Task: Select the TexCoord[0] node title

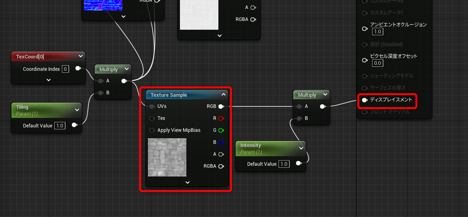Action: tap(30, 56)
